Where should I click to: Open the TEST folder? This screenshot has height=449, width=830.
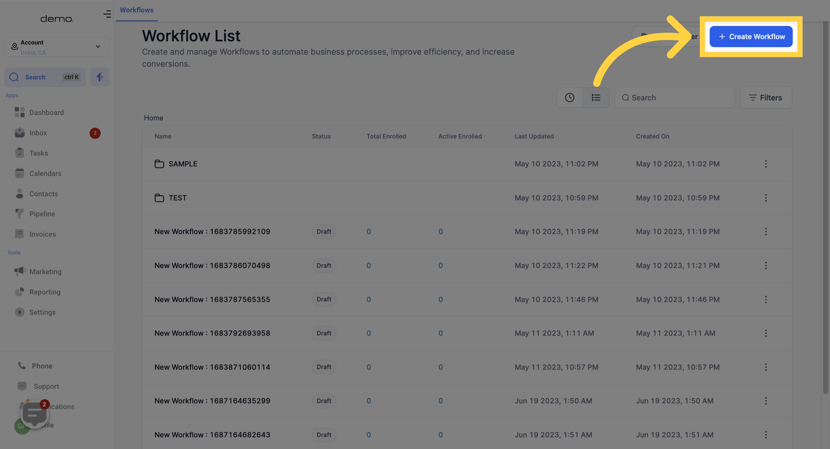tap(171, 198)
